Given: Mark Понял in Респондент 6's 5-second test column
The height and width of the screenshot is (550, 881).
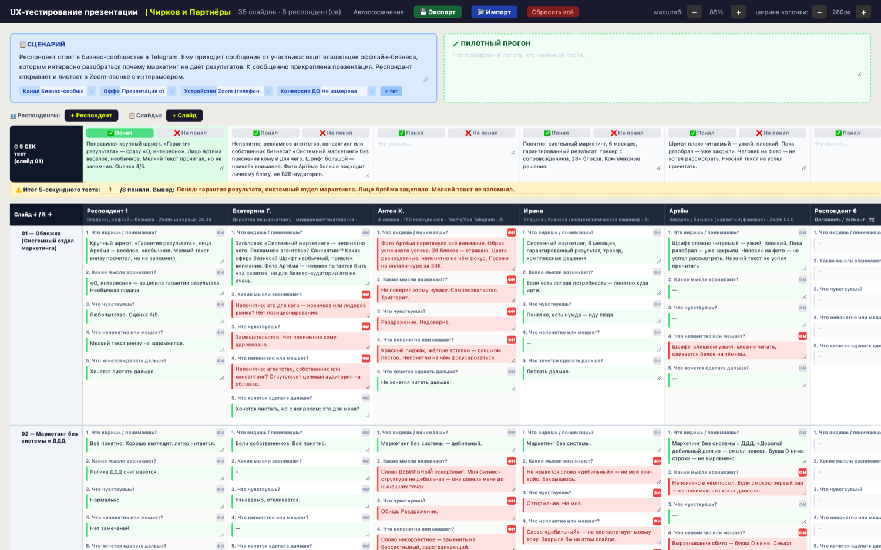Looking at the screenshot, I should point(848,133).
